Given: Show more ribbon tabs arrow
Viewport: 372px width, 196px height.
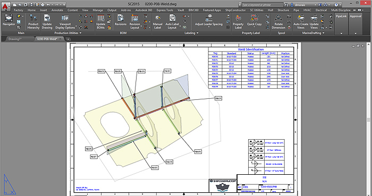Looking at the screenshot, I should click(354, 10).
